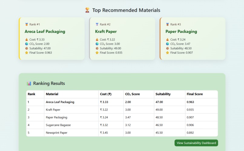Select Sugarcane Bagasse in the ranking table

(x=58, y=125)
